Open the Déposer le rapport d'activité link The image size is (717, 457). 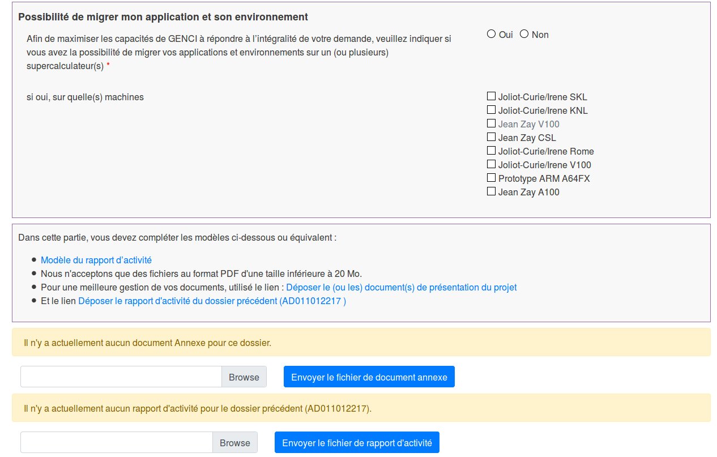[x=212, y=301]
